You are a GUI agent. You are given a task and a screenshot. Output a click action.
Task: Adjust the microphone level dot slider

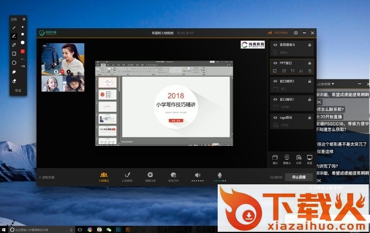[x=219, y=181]
